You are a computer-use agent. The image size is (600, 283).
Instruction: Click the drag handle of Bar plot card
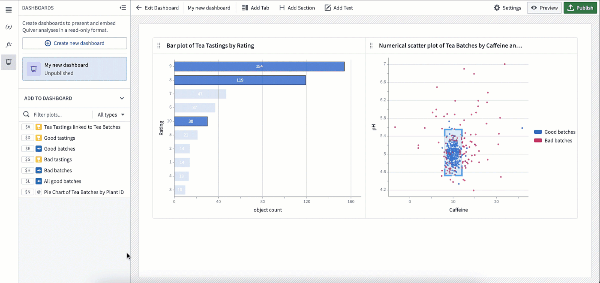point(159,45)
